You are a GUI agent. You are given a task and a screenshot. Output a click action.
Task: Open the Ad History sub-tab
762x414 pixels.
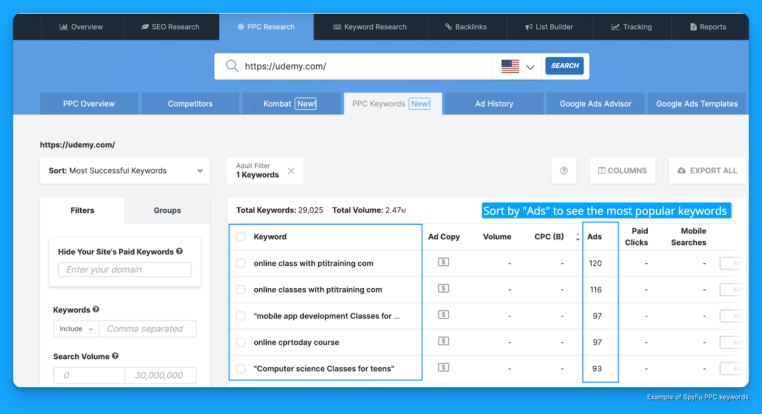click(494, 104)
